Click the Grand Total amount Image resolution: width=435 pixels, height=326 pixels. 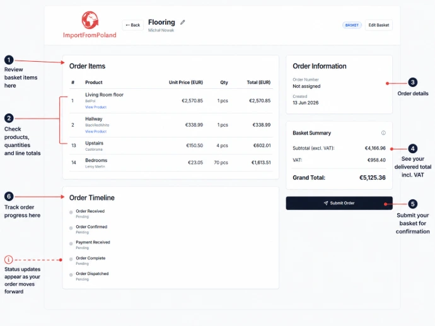[373, 178]
